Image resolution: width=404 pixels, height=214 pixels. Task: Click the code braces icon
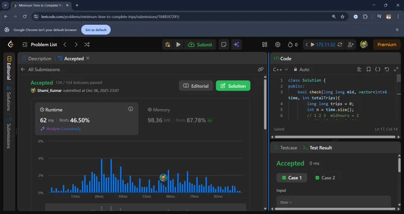tap(377, 69)
